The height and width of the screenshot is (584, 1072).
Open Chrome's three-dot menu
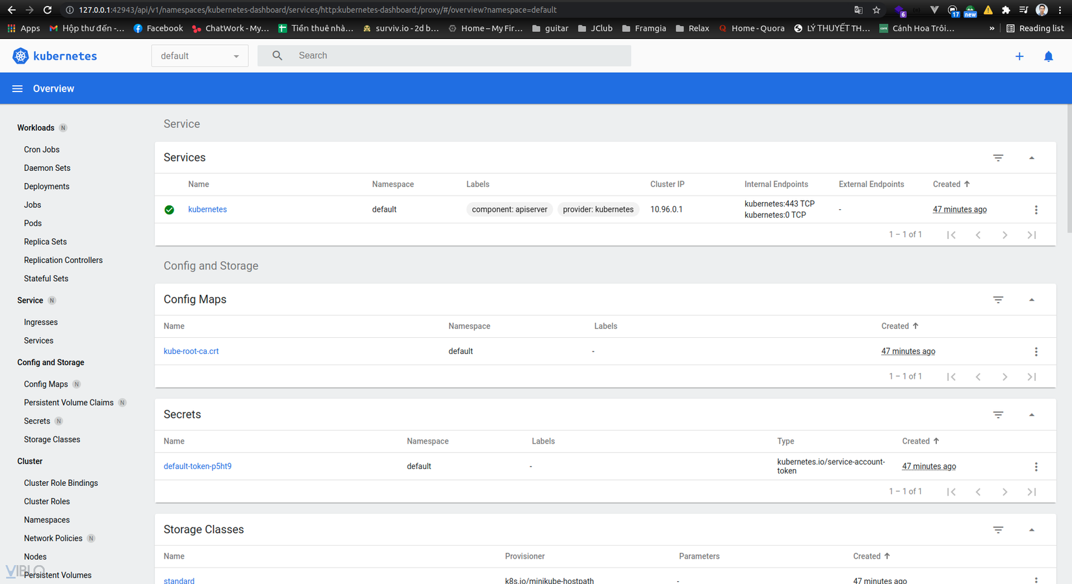[x=1060, y=10]
